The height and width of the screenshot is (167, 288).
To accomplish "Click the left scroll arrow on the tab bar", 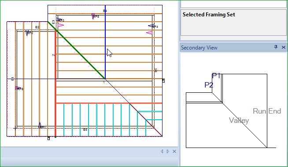I will 162,152.
